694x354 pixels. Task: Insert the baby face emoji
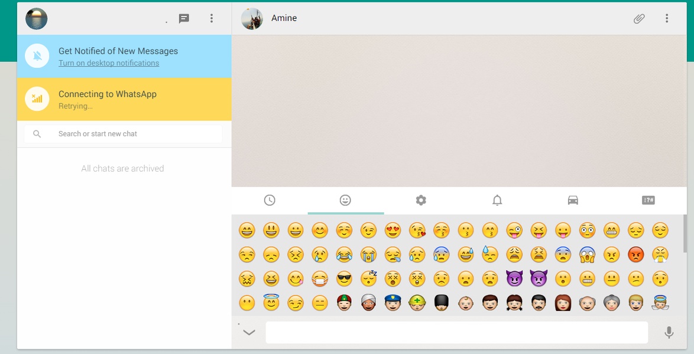point(466,303)
